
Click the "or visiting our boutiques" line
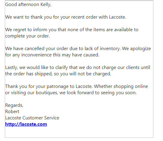(x=71, y=93)
